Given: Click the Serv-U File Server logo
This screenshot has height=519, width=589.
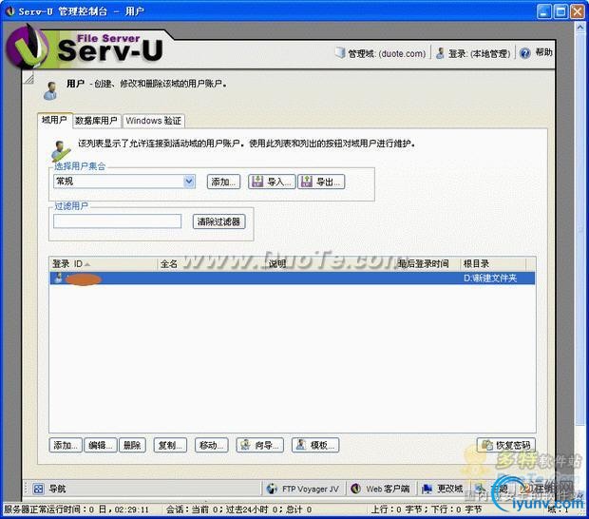Looking at the screenshot, I should click(85, 48).
